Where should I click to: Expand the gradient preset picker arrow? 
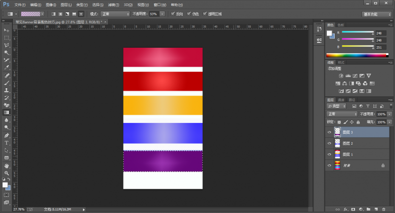42,14
